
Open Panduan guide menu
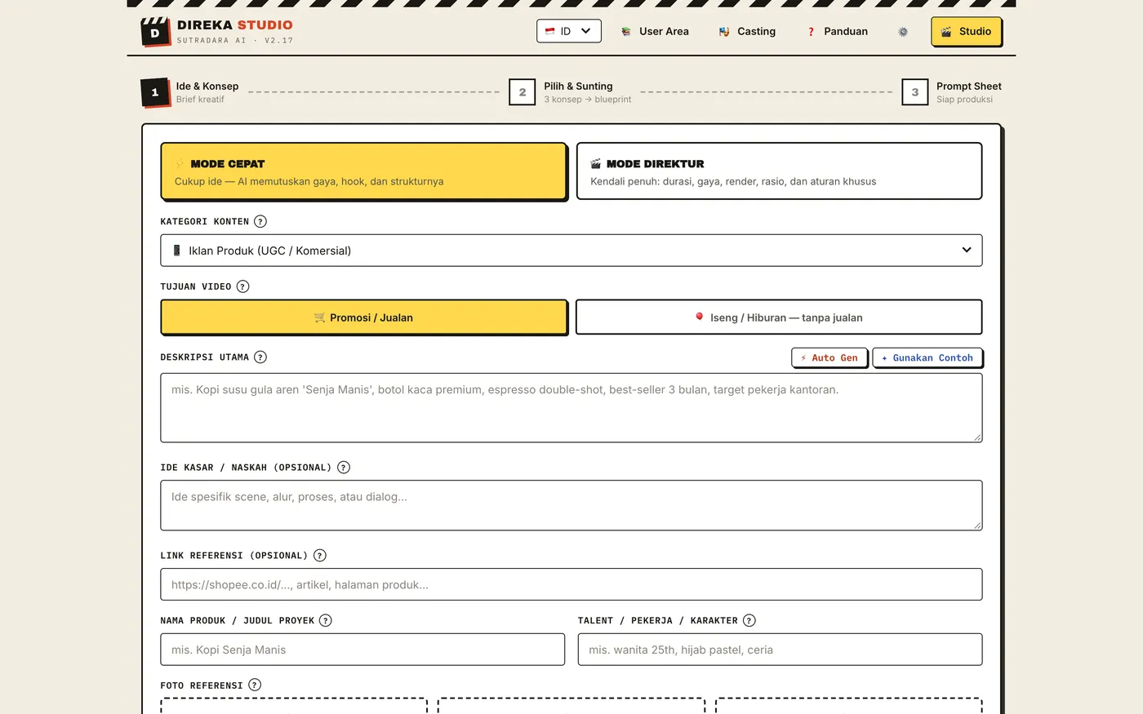click(837, 32)
